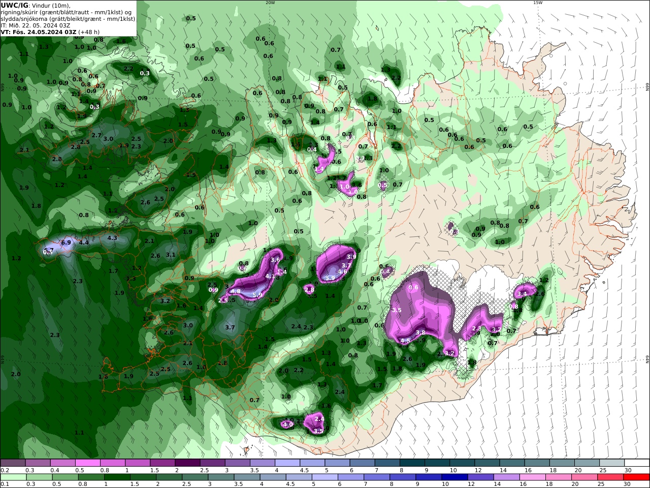Viewport: 650px width, 488px height.
Task: Click the dark mauve 0.2 mm snow legend swatch
Action: point(13,463)
